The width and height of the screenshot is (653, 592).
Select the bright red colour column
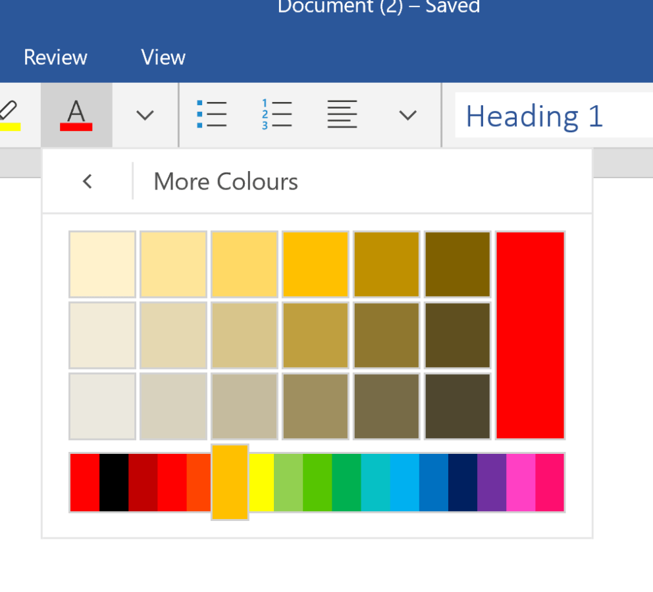529,335
